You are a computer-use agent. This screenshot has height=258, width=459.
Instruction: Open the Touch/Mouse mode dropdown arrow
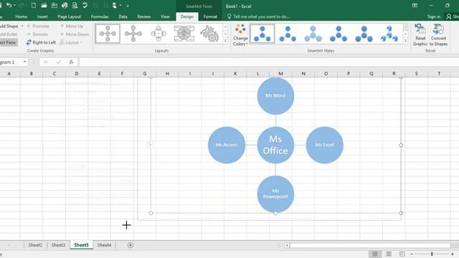[120, 6]
